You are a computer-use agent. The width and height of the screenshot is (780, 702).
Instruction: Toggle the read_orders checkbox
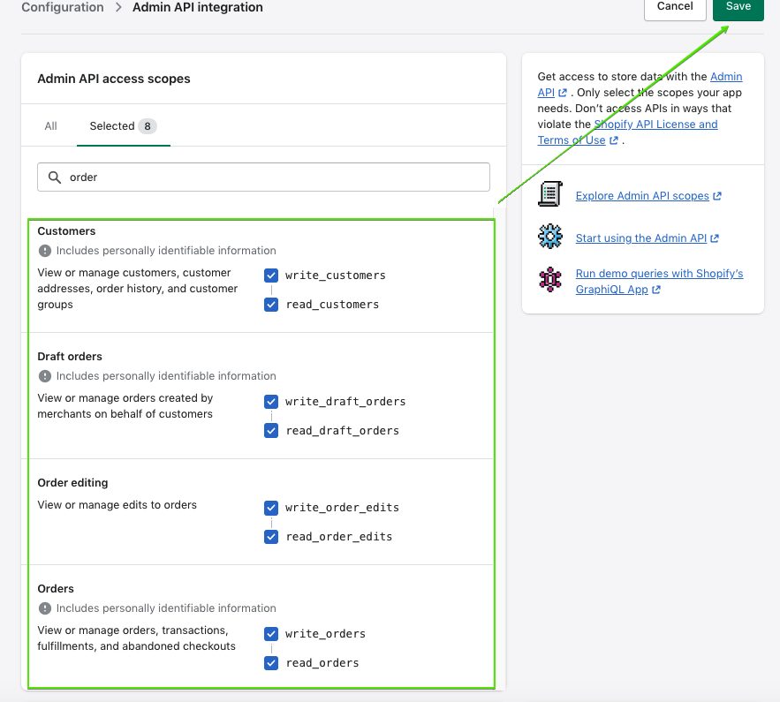tap(271, 663)
